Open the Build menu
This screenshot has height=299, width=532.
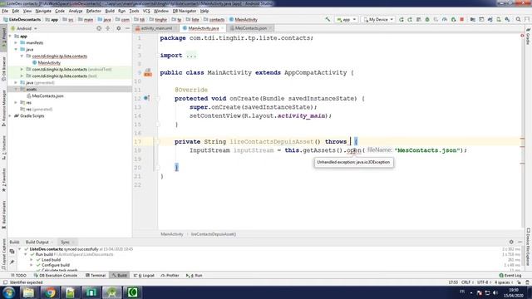tap(110, 11)
